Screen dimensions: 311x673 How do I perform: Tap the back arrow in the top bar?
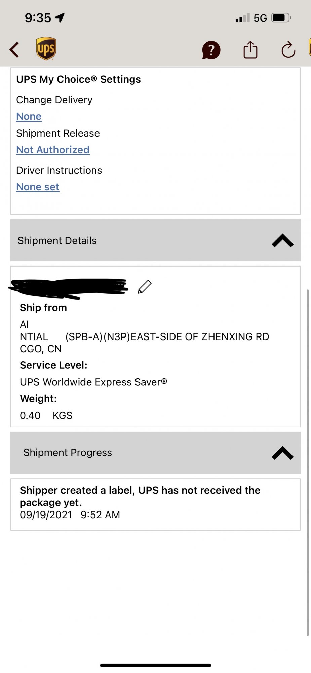tap(14, 50)
